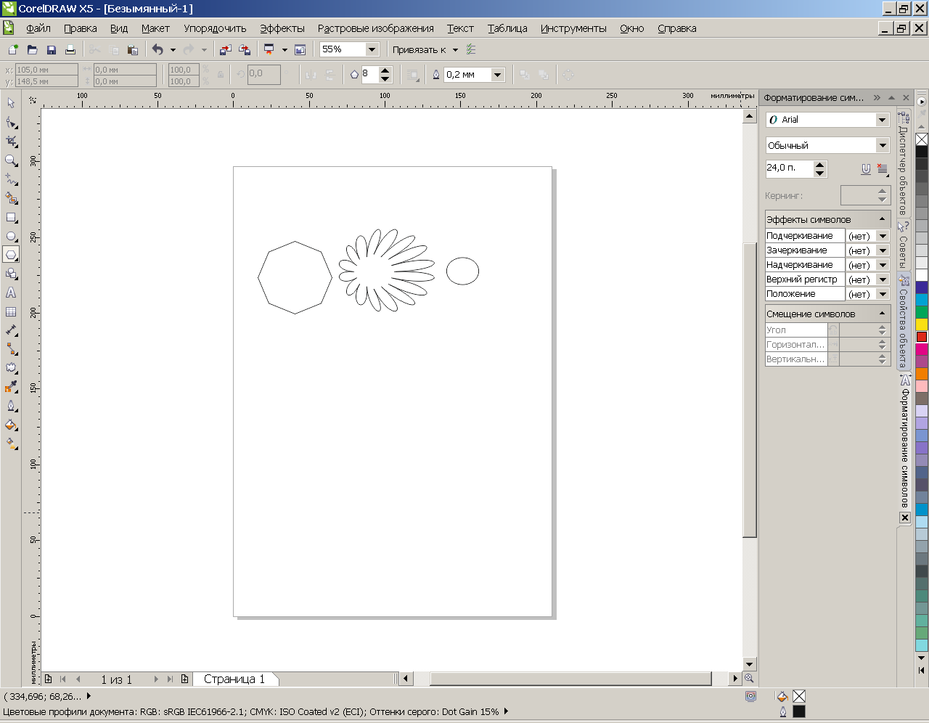
Task: Open the snapping options icon
Action: 471,49
